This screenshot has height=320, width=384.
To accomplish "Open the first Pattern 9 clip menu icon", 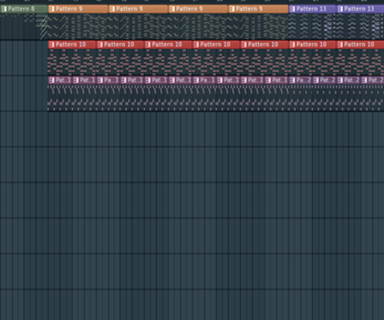I will pos(52,9).
